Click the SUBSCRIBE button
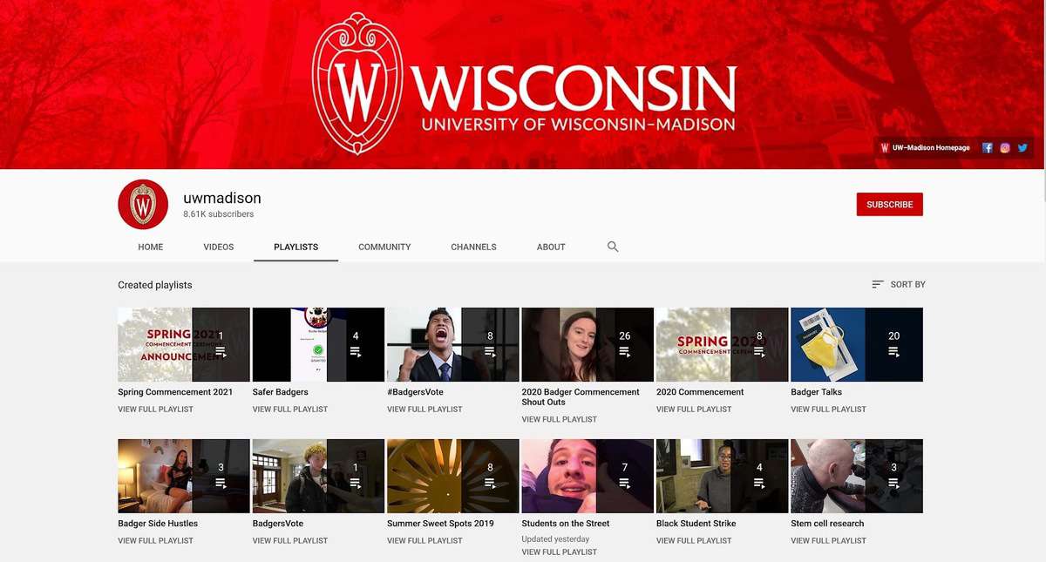This screenshot has height=562, width=1046. [889, 204]
